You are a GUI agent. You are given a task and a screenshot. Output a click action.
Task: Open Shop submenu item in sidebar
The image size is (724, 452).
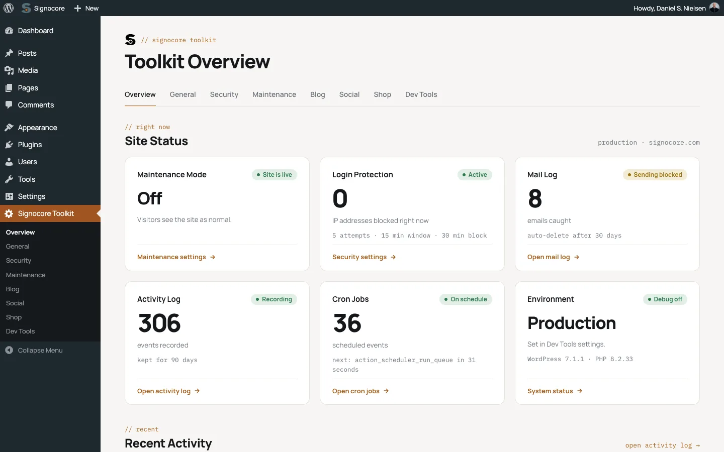pyautogui.click(x=14, y=317)
